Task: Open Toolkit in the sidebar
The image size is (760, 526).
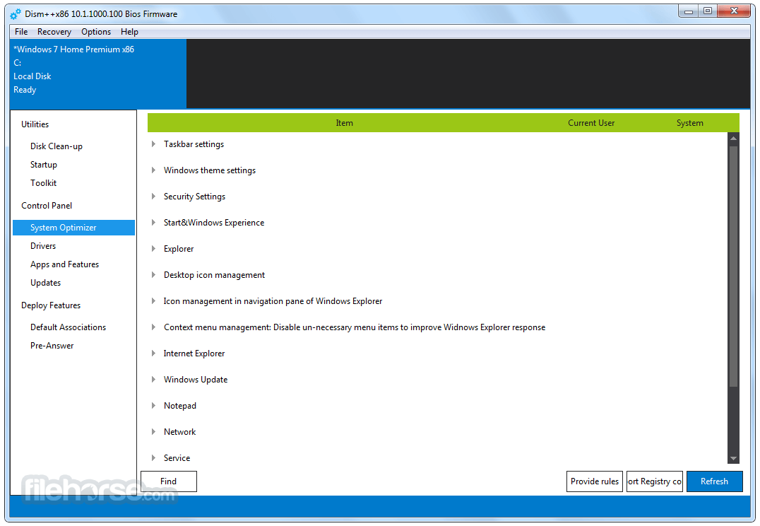Action: point(44,183)
